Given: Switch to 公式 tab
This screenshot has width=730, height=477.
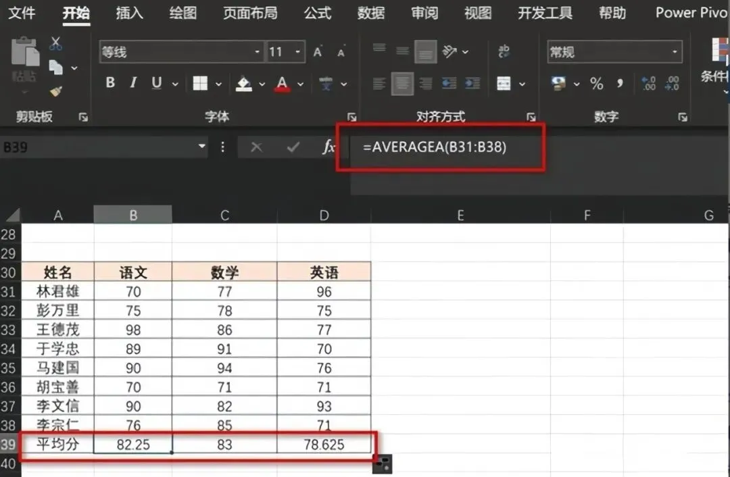Looking at the screenshot, I should (x=318, y=13).
